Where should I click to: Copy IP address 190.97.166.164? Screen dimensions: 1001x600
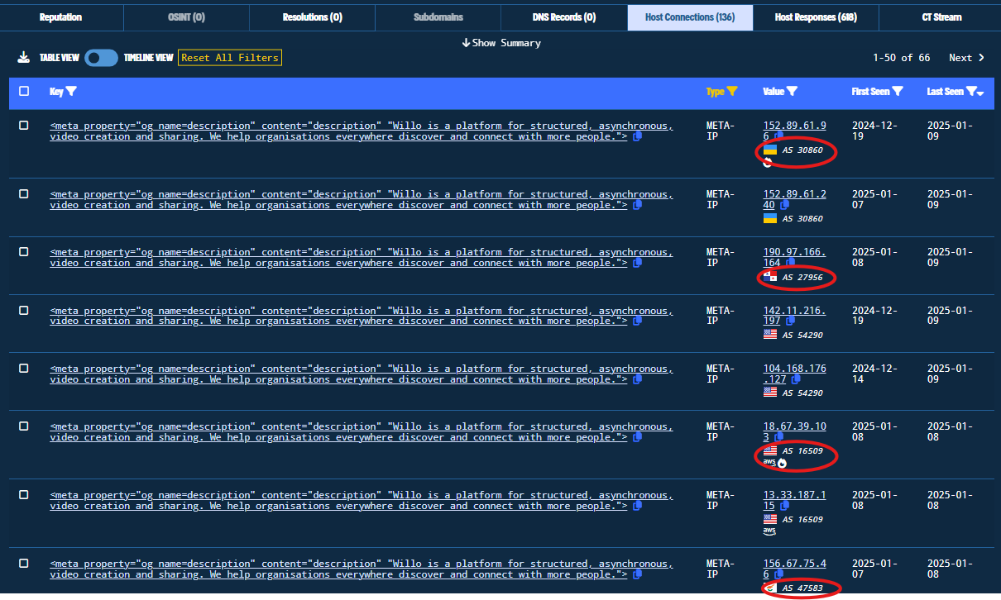coord(790,263)
